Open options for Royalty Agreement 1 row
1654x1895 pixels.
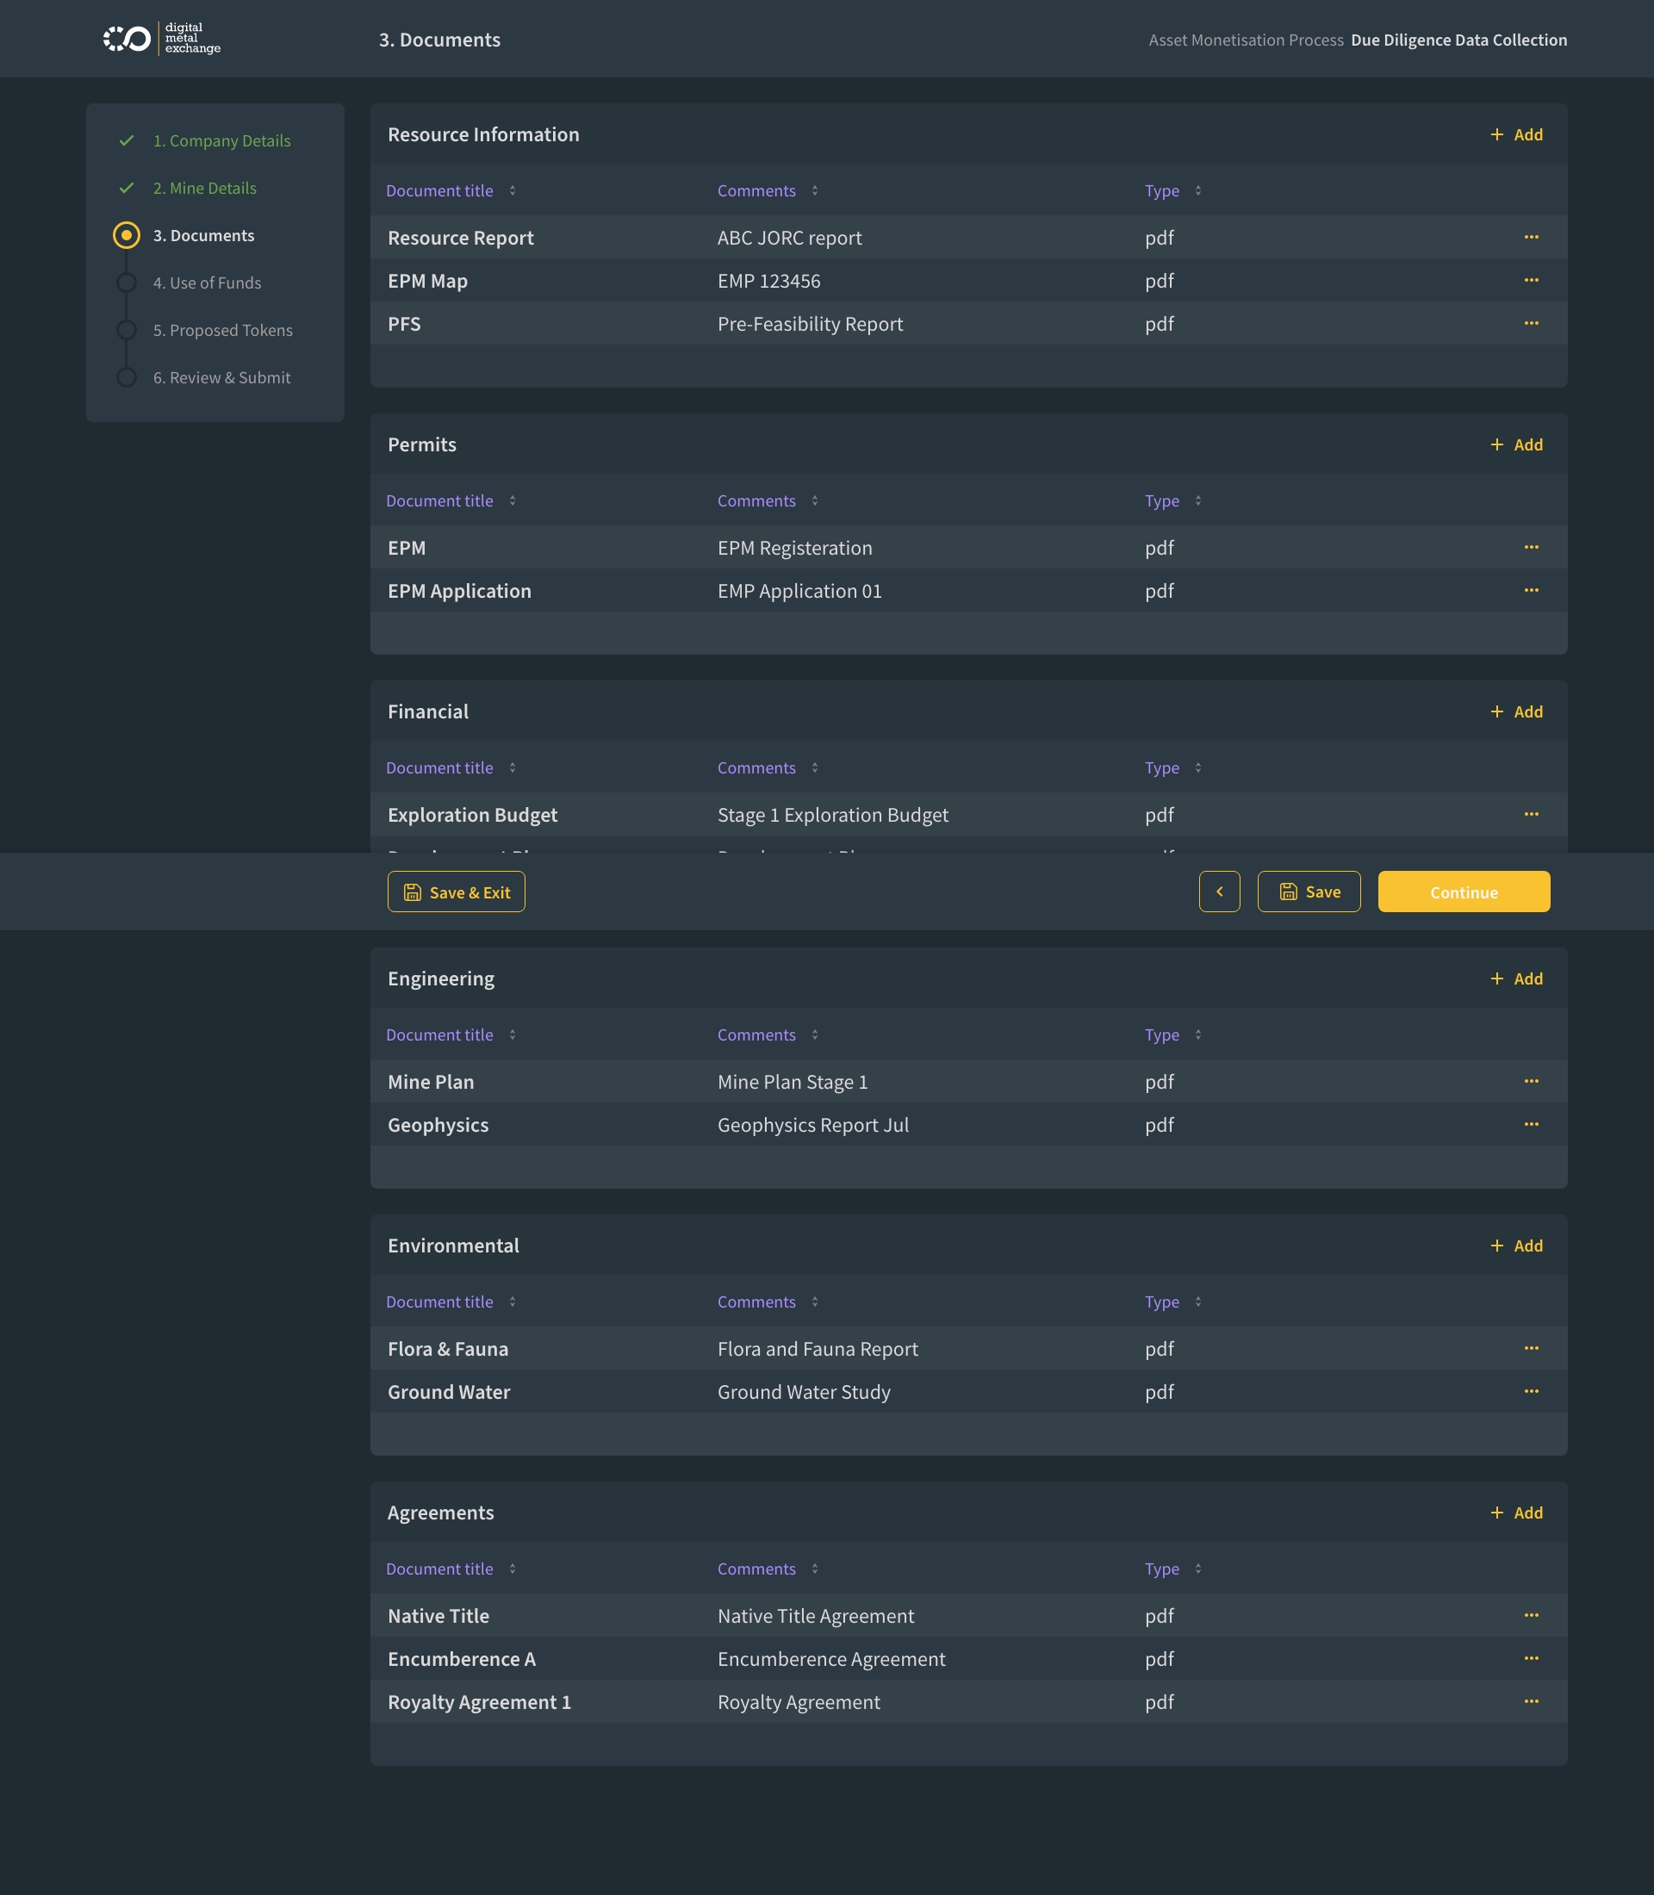click(x=1530, y=1701)
